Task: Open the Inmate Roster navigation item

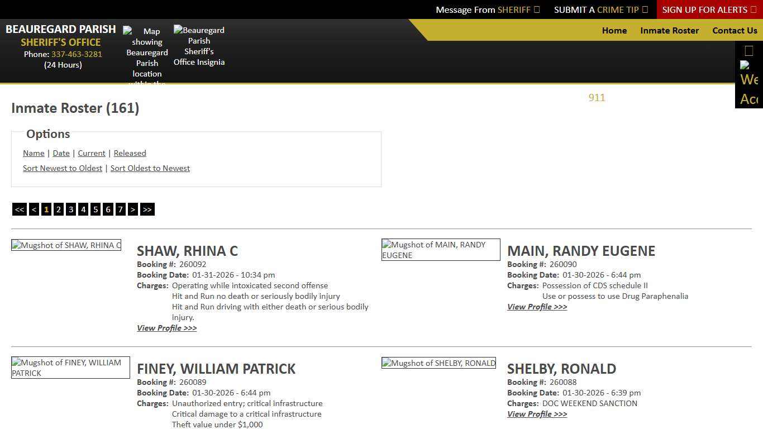Action: coord(669,31)
